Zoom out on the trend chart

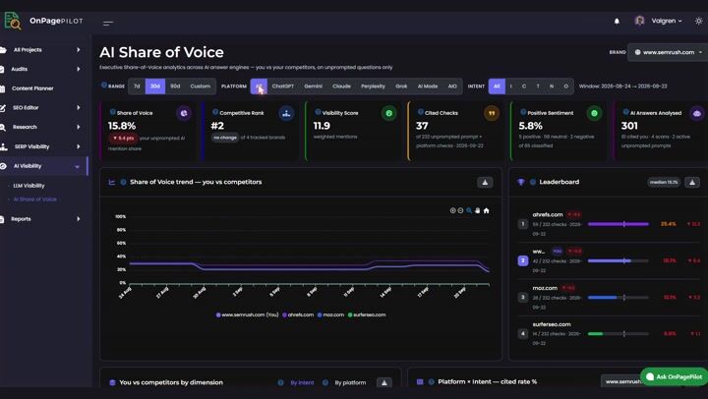click(x=460, y=210)
